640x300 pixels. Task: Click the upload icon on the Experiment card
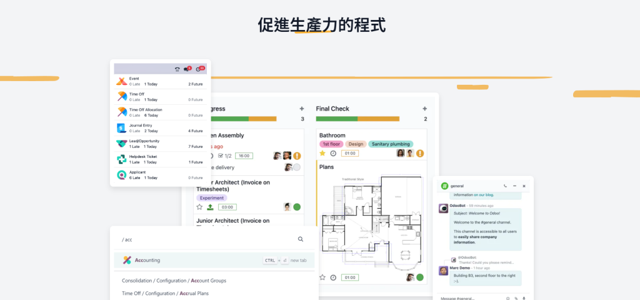[210, 207]
